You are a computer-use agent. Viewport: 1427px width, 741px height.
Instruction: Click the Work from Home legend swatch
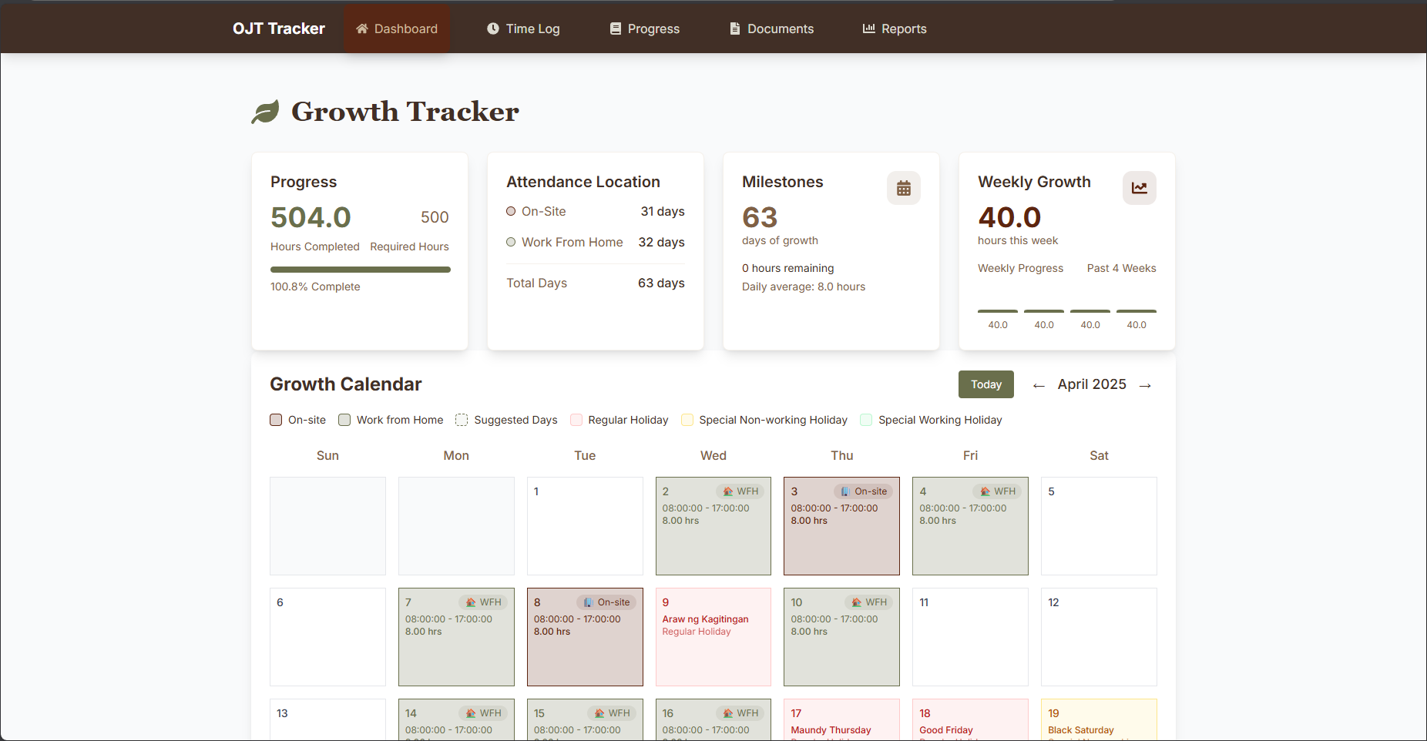coord(344,420)
